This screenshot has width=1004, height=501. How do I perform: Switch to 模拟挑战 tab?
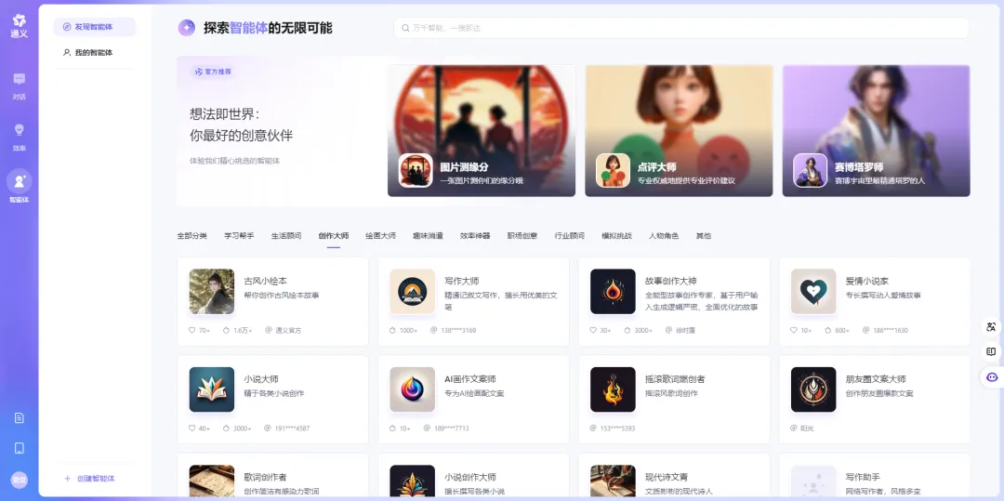point(616,236)
